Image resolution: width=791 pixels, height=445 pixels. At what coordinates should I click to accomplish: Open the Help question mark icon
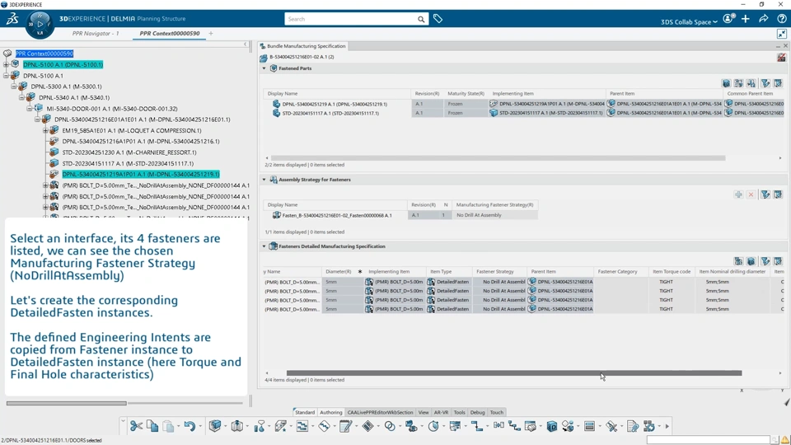(x=781, y=19)
